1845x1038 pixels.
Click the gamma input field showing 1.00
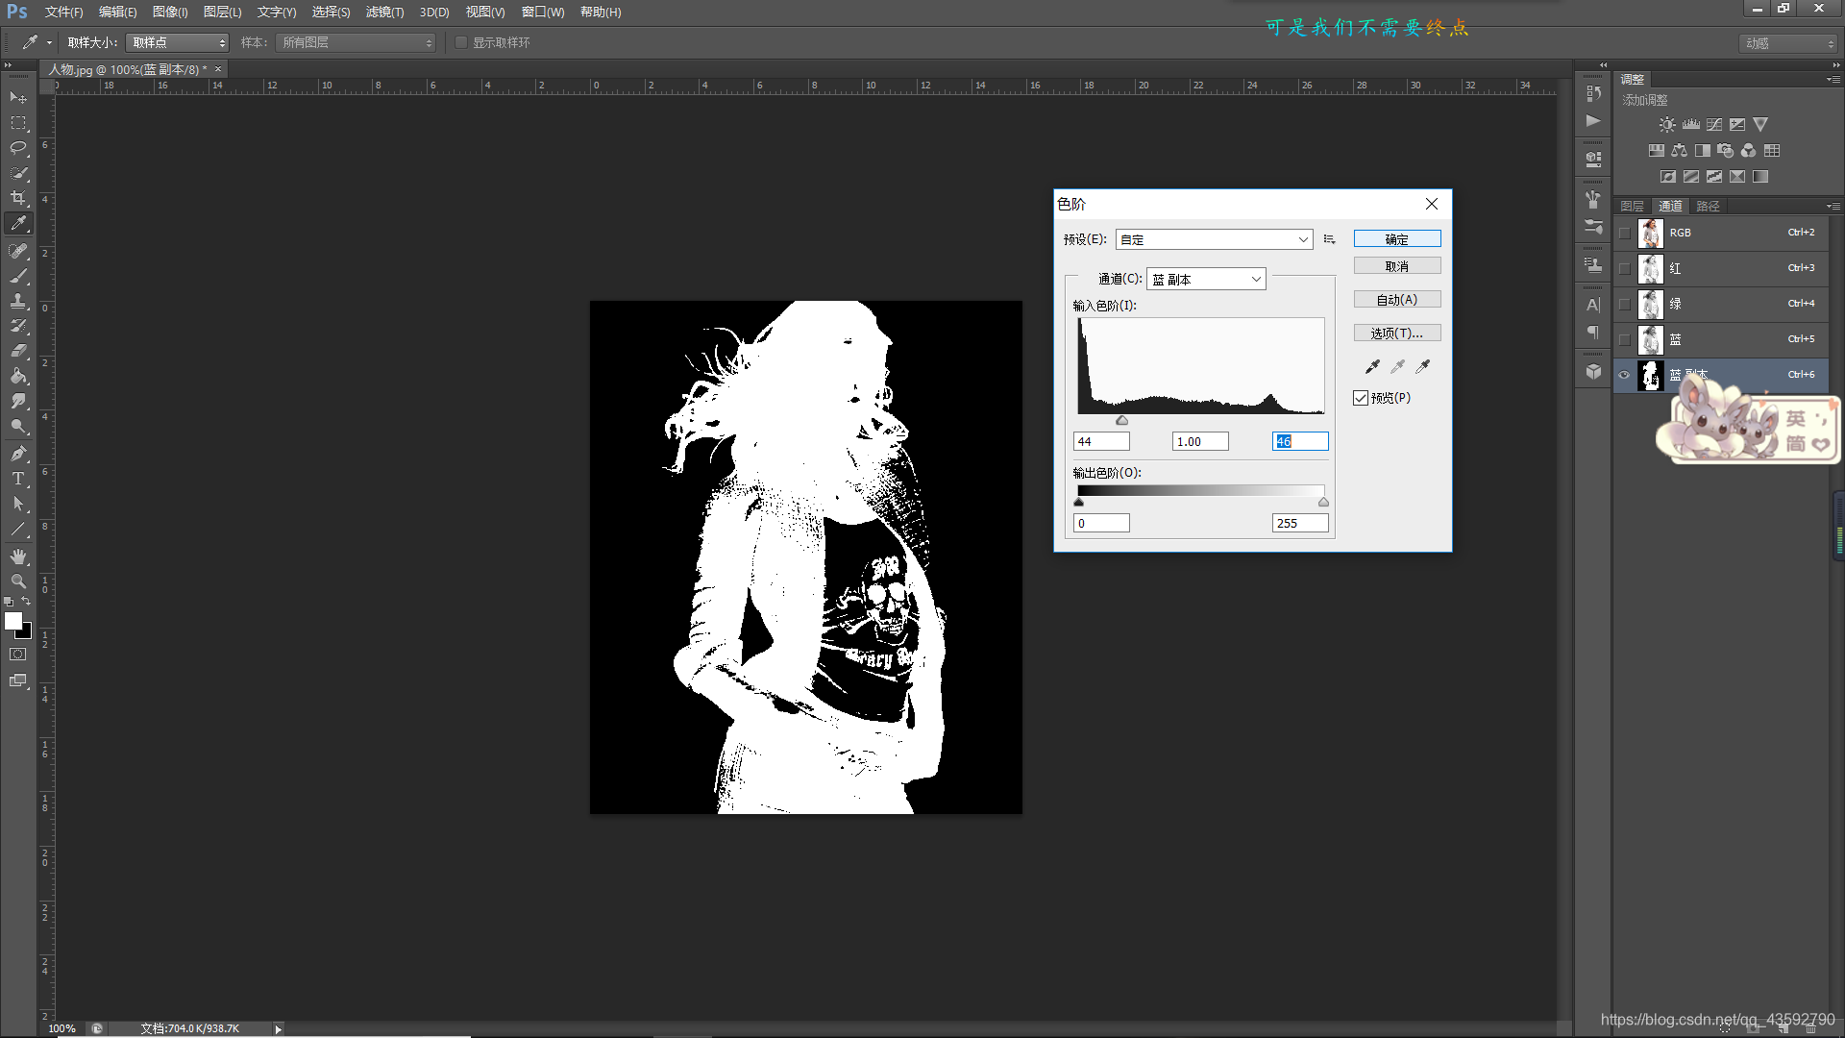pyautogui.click(x=1199, y=441)
